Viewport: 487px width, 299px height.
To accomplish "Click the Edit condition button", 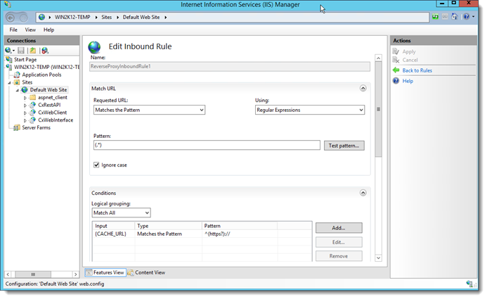I will [339, 242].
